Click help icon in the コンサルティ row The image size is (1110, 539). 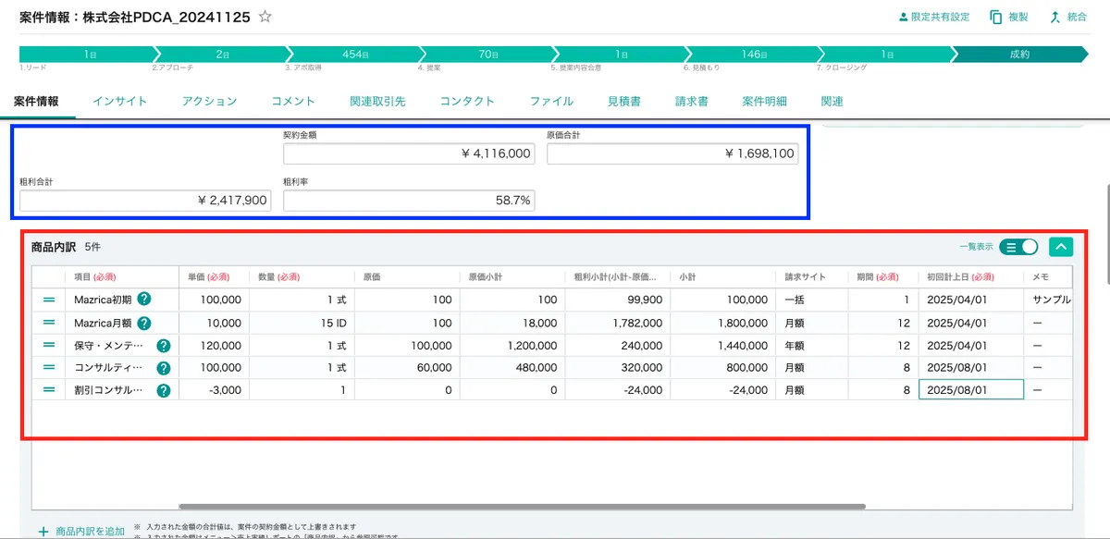point(164,368)
